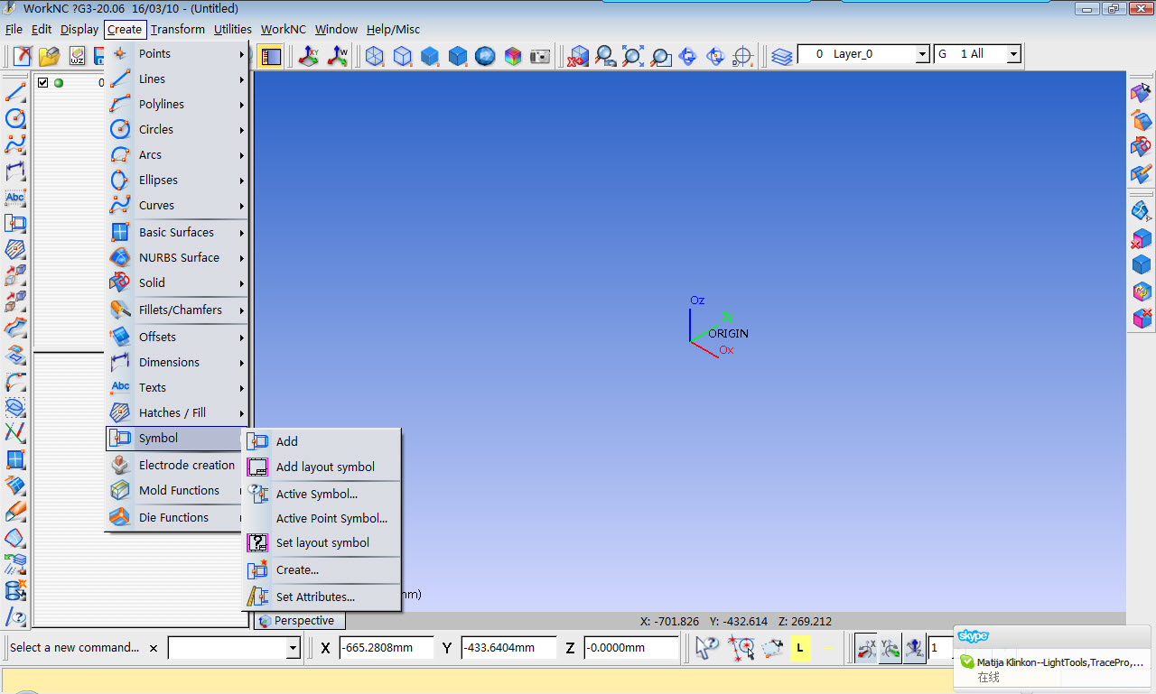Select the Abc text tool in left toolbar
The height and width of the screenshot is (694, 1156).
15,197
